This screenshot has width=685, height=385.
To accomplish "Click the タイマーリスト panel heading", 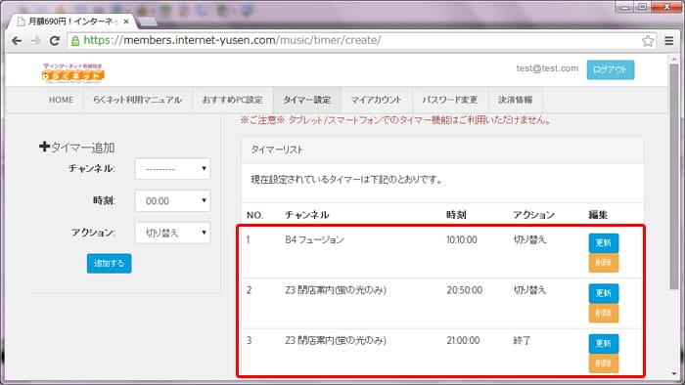I will 277,150.
